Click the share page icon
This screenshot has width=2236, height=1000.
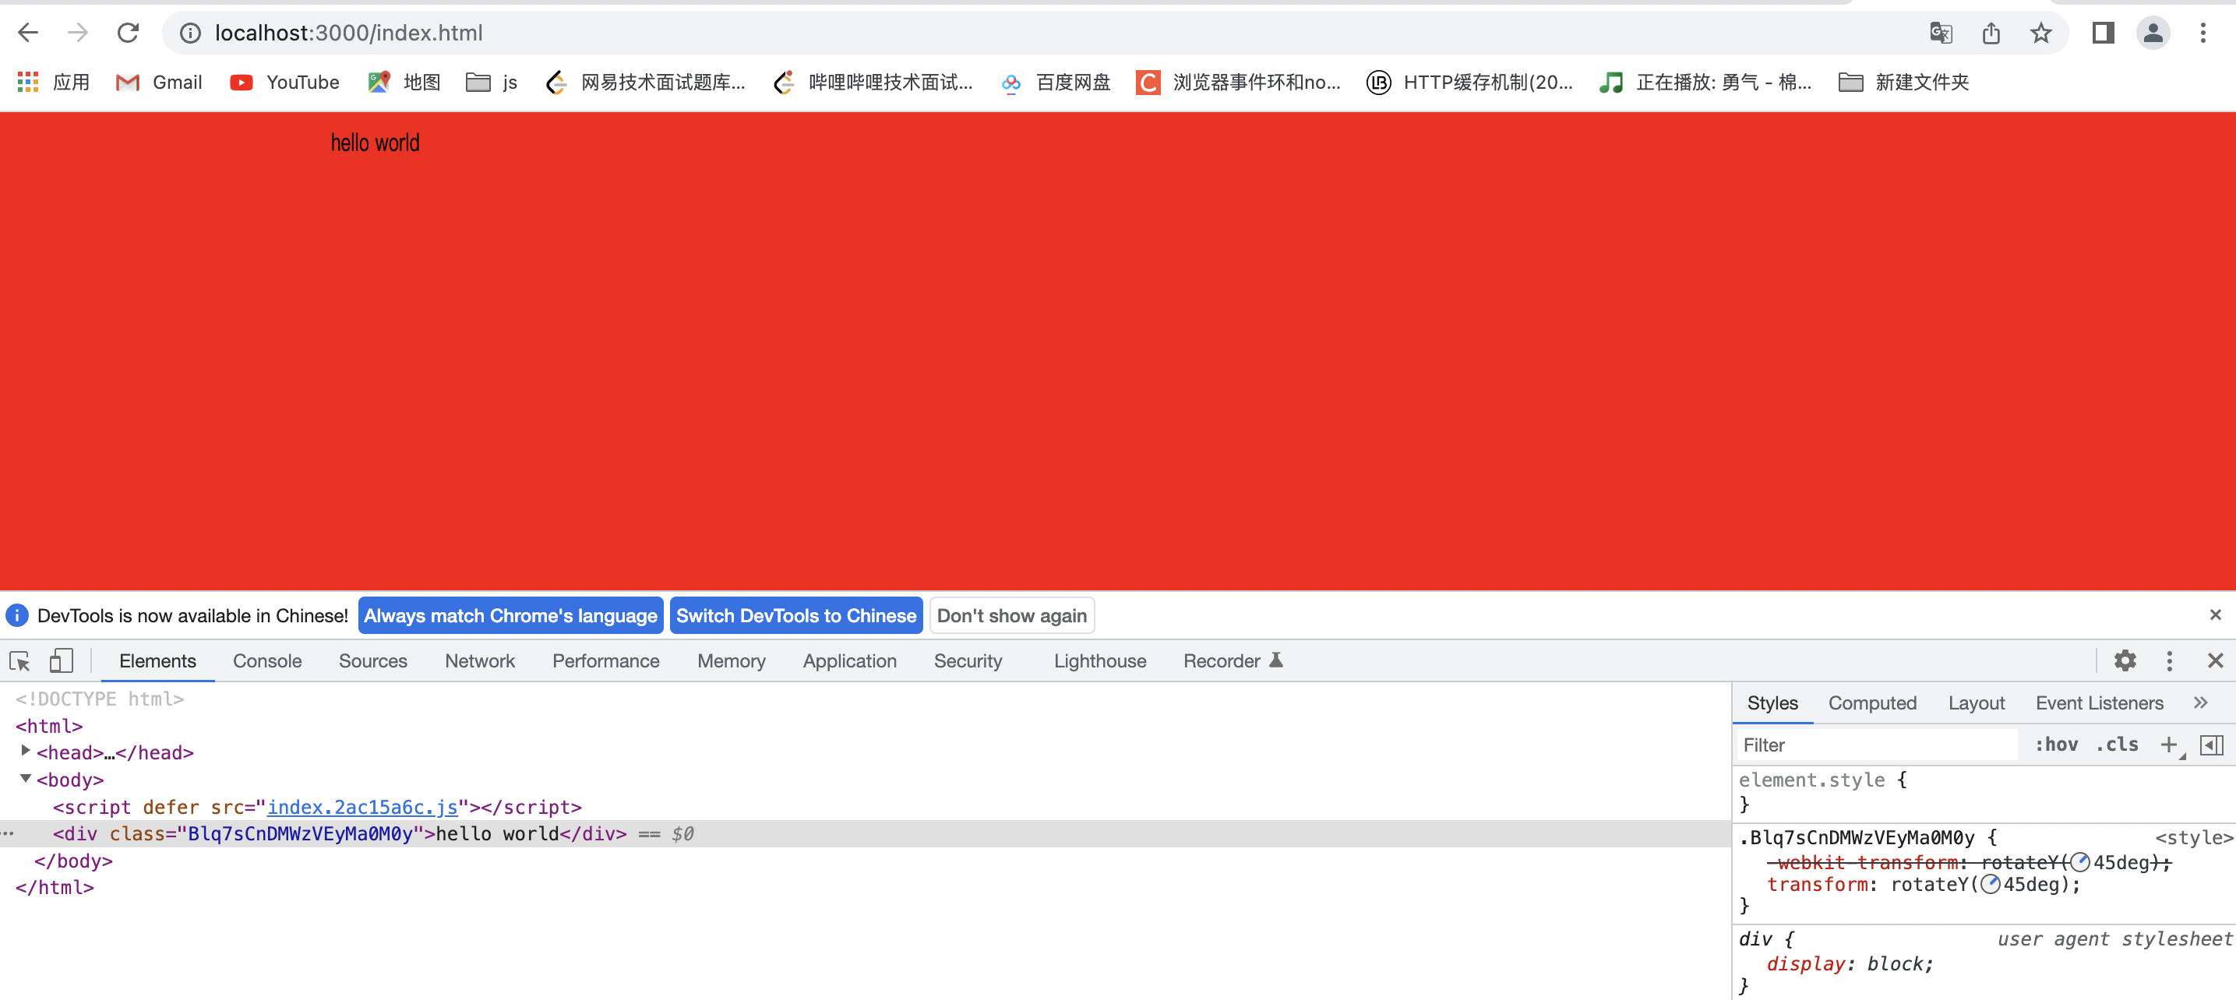pos(1991,33)
